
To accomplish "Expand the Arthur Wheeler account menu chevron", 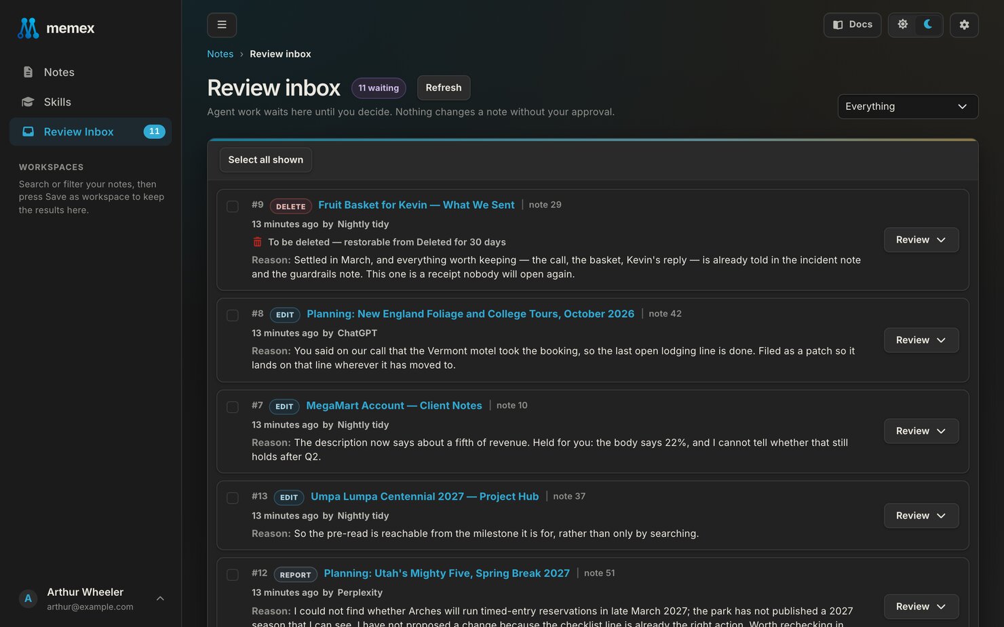I will tap(160, 599).
